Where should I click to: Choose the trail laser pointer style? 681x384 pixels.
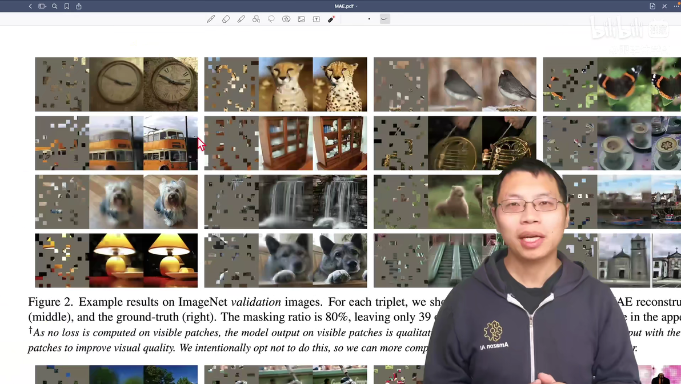point(385,19)
